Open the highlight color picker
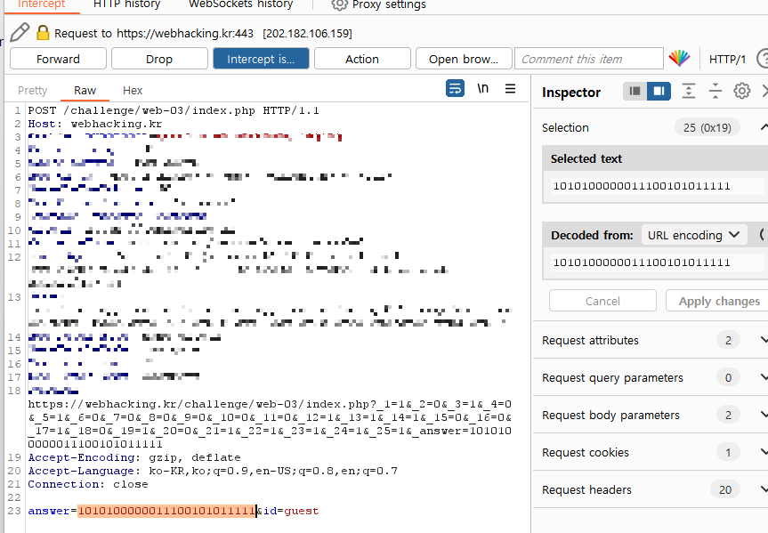The width and height of the screenshot is (768, 533). 679,59
